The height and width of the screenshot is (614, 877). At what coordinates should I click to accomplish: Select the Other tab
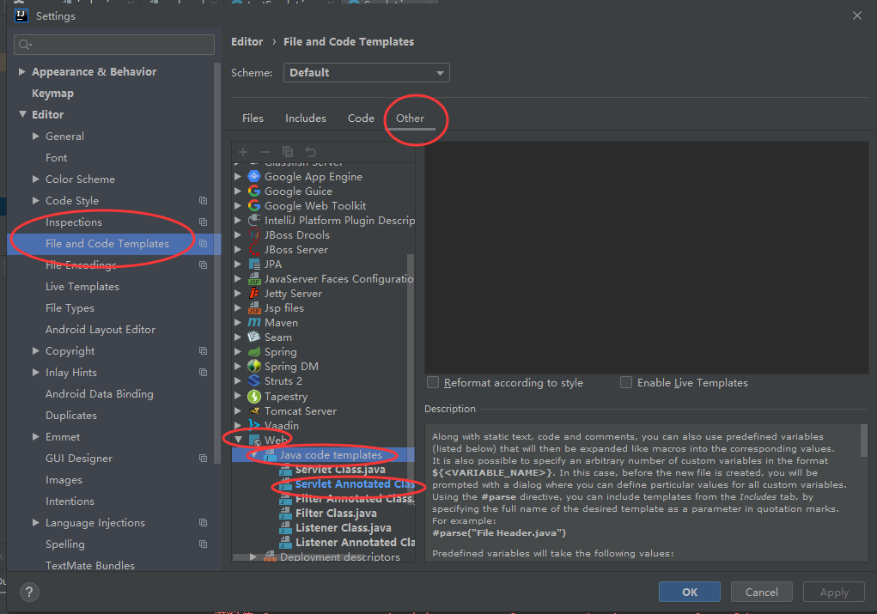click(410, 118)
